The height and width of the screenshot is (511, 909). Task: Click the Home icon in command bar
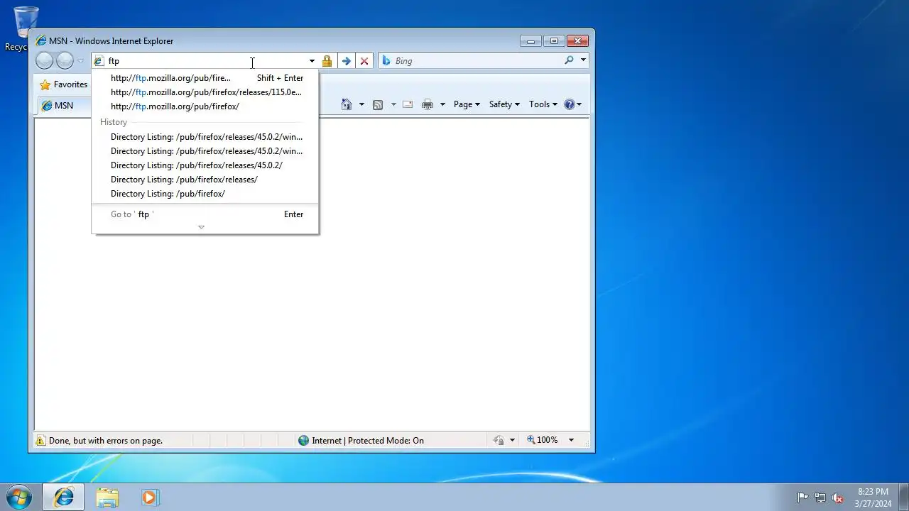tap(347, 104)
